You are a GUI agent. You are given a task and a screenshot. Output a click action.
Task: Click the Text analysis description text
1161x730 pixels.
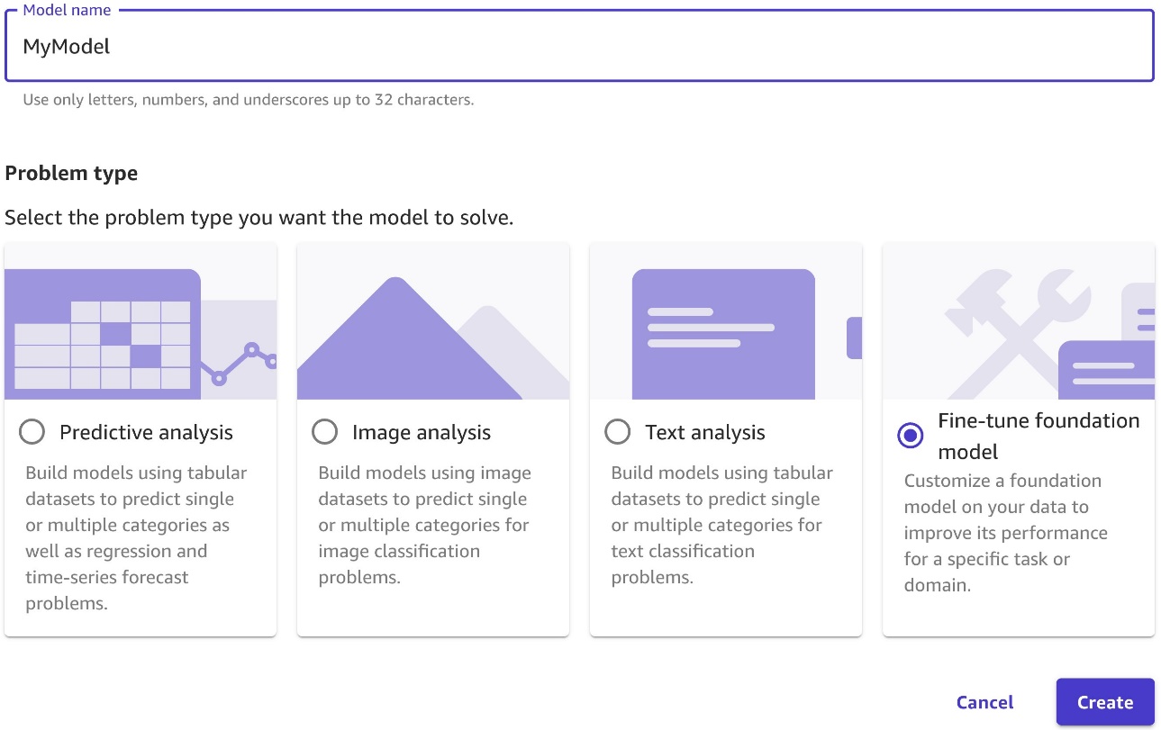click(x=722, y=525)
